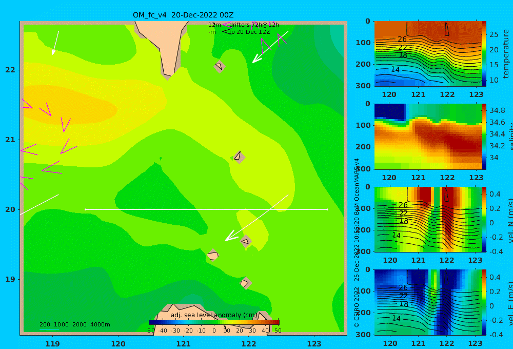Click the vertical CSIRO OceanMAPS copyright text
The width and height of the screenshot is (513, 349).
click(357, 243)
